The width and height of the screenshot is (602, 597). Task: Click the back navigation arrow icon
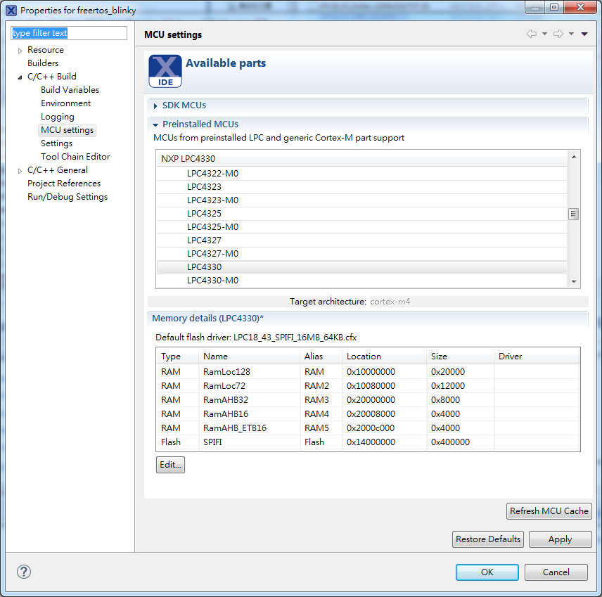(532, 34)
